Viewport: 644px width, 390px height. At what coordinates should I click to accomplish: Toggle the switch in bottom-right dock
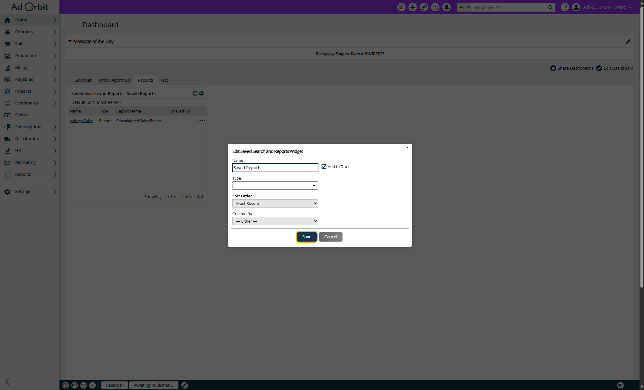(620, 385)
